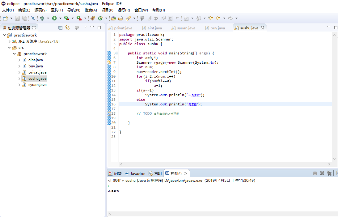338x217 pixels.
Task: Open the 源码(S) menu
Action: (x=40, y=10)
